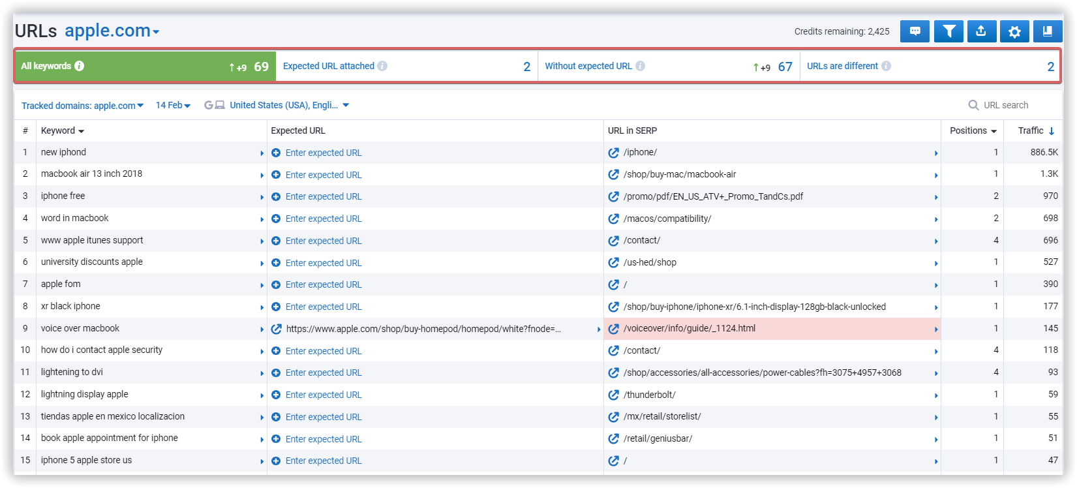Open external link icon for /mx/retail/storelist/
The image size is (1077, 488).
pyautogui.click(x=613, y=417)
